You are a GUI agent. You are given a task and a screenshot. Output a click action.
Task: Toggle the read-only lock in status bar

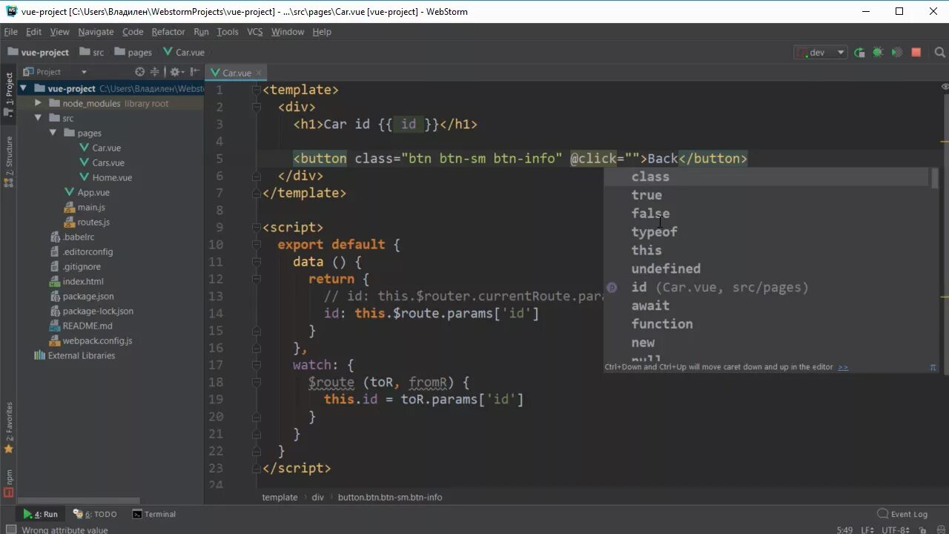coord(924,530)
